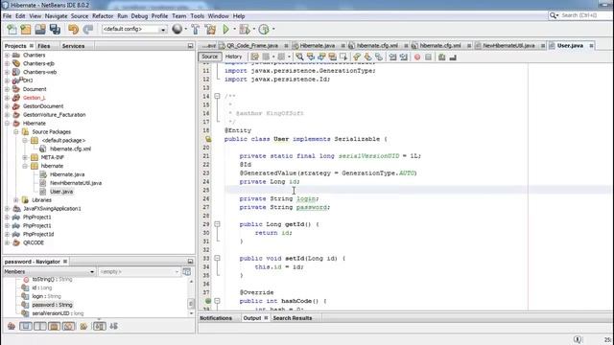Click the Shift Line Left editor icon
Image resolution: width=614 pixels, height=345 pixels.
point(392,57)
